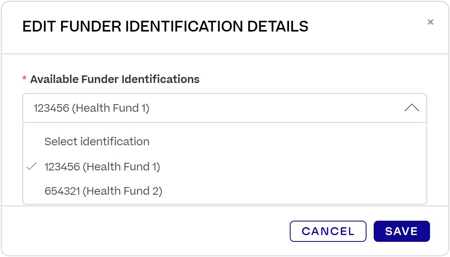This screenshot has width=450, height=257.
Task: Confirm changes by clicking Save
Action: (x=401, y=231)
